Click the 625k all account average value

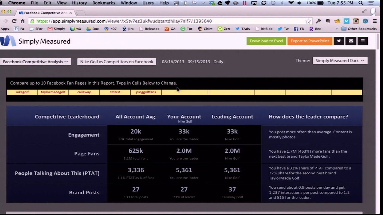(x=136, y=151)
